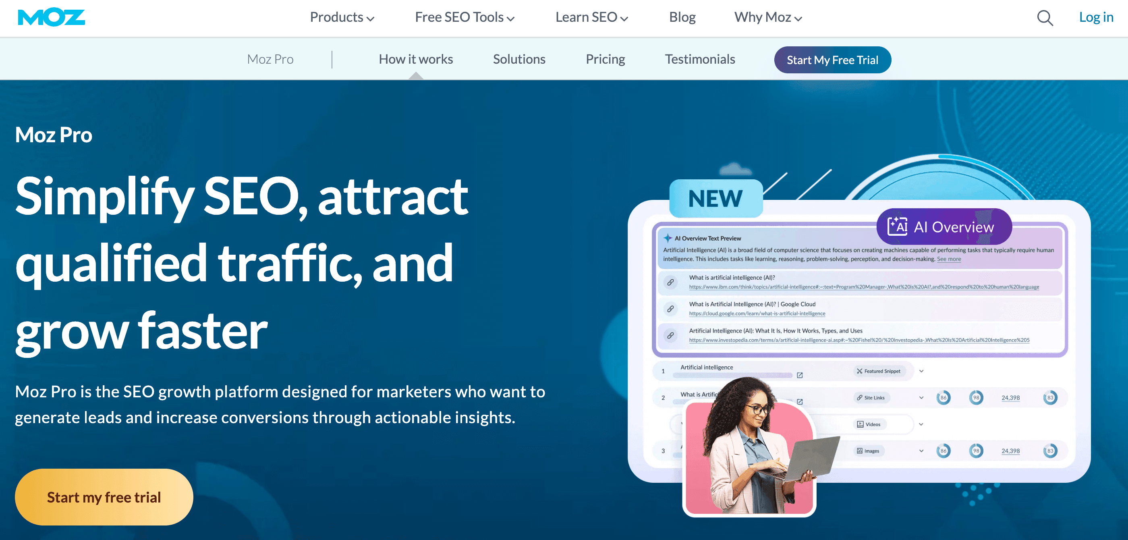Click the Log in link
This screenshot has width=1128, height=540.
tap(1096, 17)
